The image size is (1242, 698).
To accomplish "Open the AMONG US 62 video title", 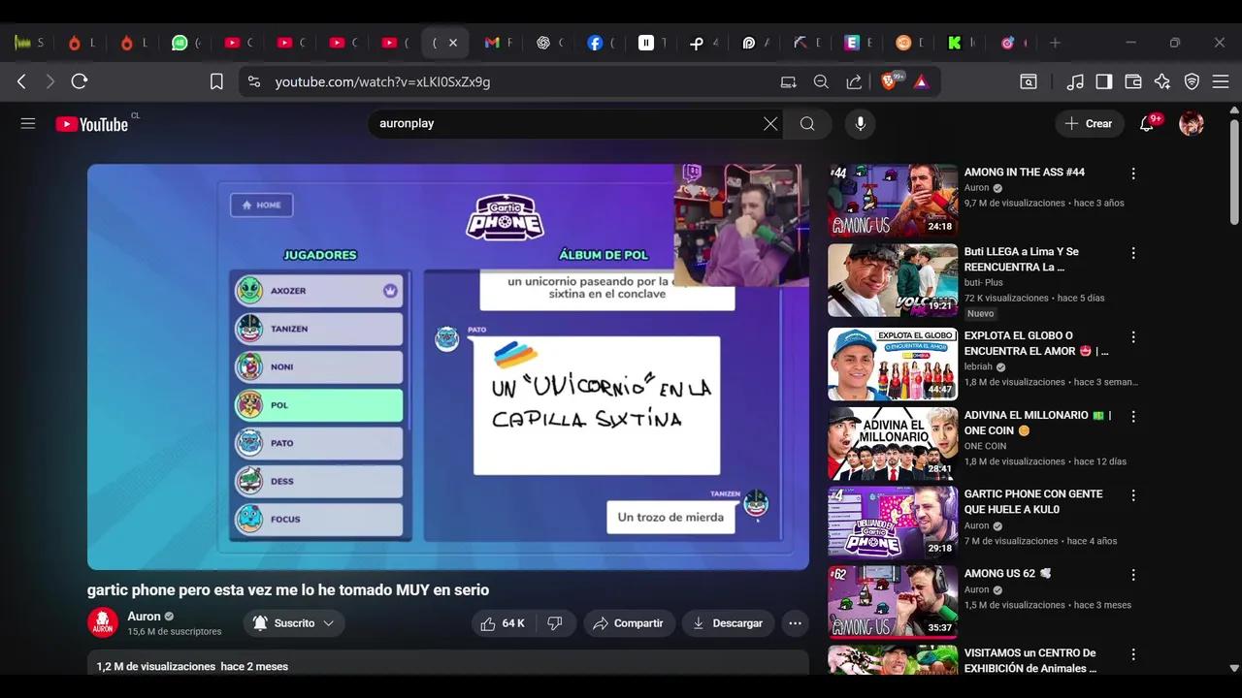I will [1007, 574].
